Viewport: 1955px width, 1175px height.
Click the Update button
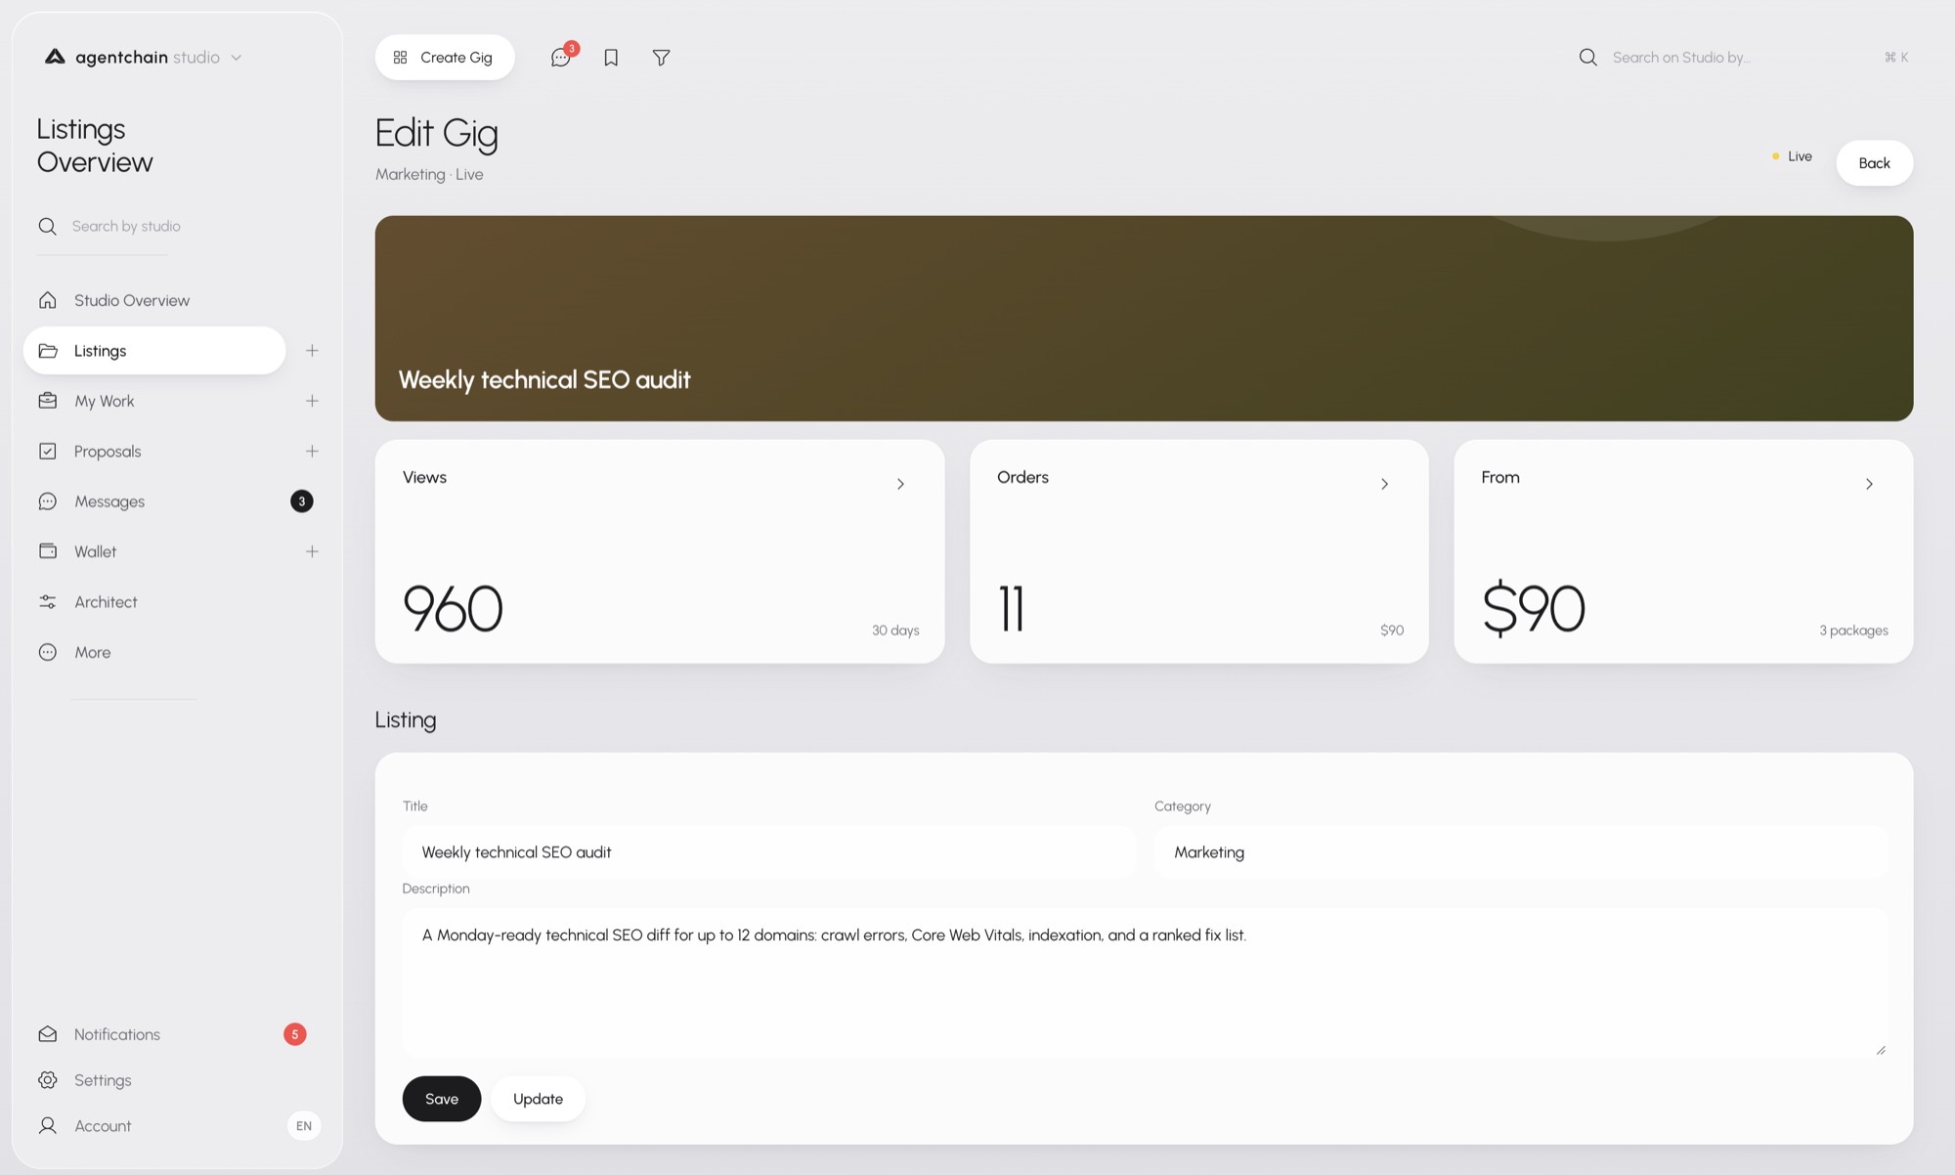click(x=538, y=1099)
